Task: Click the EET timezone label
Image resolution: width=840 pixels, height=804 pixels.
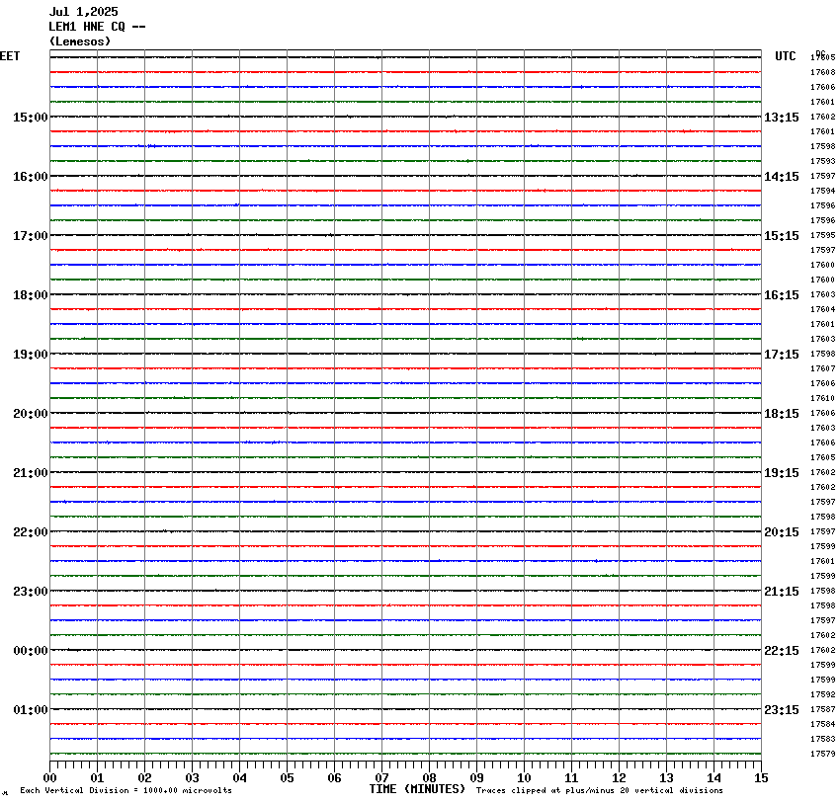Action: coord(10,56)
